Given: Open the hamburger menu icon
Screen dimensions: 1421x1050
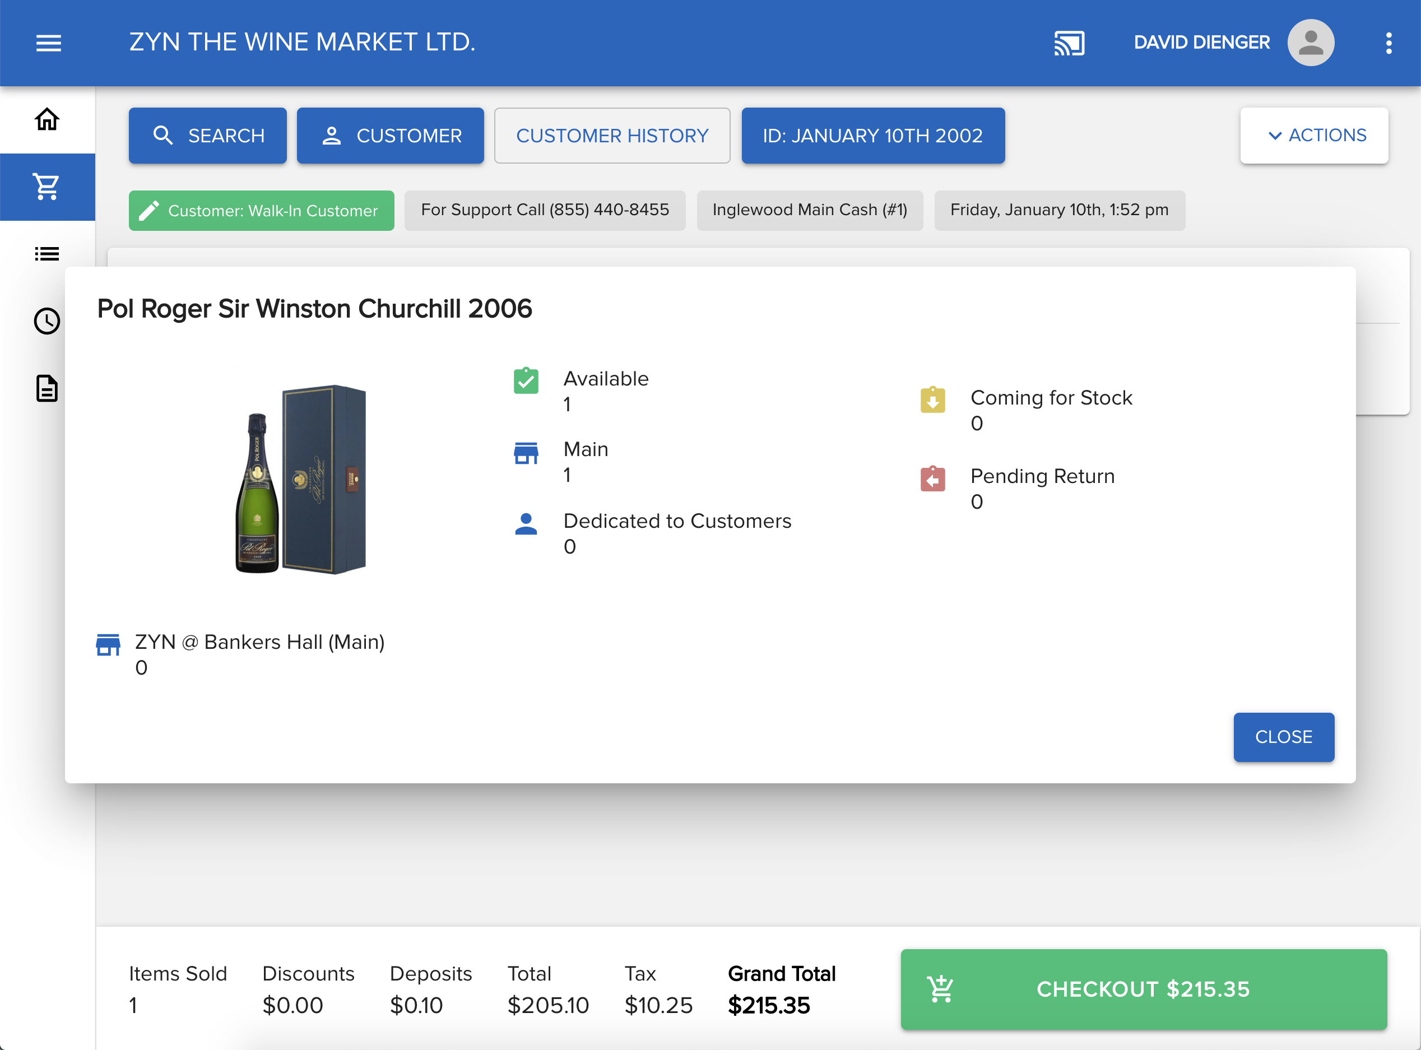Looking at the screenshot, I should click(48, 43).
